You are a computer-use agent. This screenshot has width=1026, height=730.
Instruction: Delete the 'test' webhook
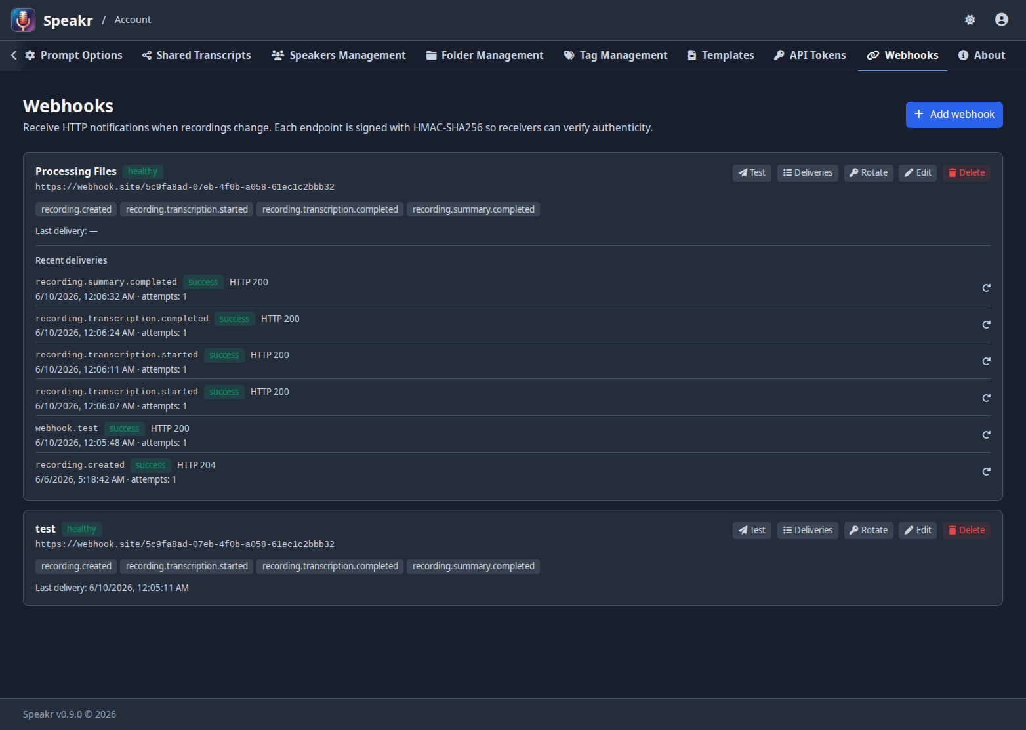[967, 530]
